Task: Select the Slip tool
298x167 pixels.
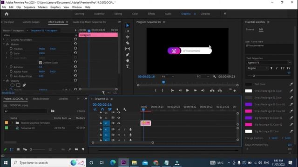Action: pyautogui.click(x=128, y=49)
